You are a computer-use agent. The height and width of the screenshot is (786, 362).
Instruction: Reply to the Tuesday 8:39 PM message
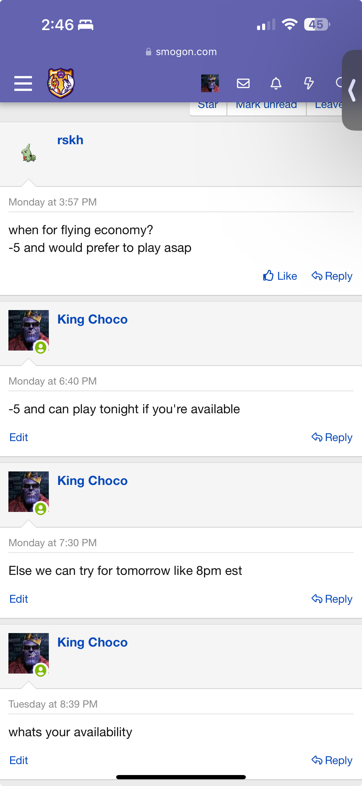click(332, 760)
